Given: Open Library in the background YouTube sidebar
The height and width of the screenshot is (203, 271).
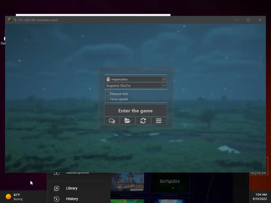Looking at the screenshot, I should 72,188.
